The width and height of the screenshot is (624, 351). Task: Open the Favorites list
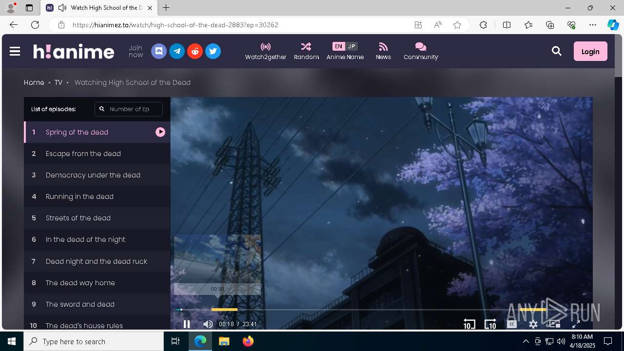(528, 25)
